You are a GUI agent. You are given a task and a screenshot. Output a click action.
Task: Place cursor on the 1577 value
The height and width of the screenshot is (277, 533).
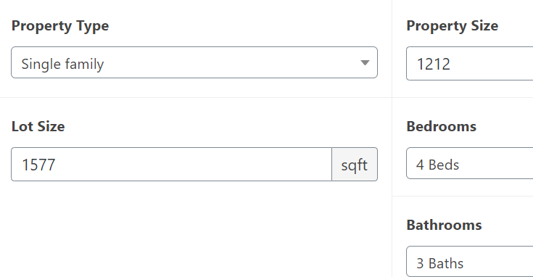tap(38, 165)
